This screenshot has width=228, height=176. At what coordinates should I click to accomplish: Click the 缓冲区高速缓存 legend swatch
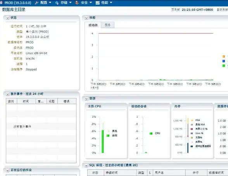(x=192, y=146)
